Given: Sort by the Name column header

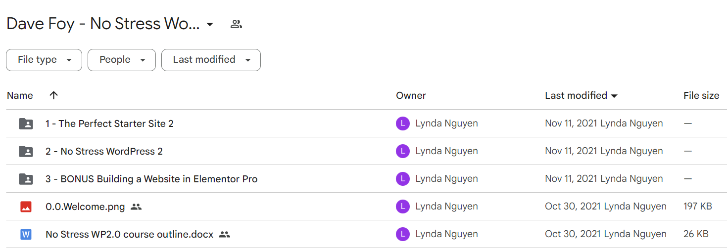Looking at the screenshot, I should [x=20, y=95].
